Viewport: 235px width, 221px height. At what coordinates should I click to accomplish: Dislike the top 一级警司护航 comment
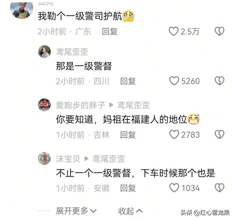219,31
